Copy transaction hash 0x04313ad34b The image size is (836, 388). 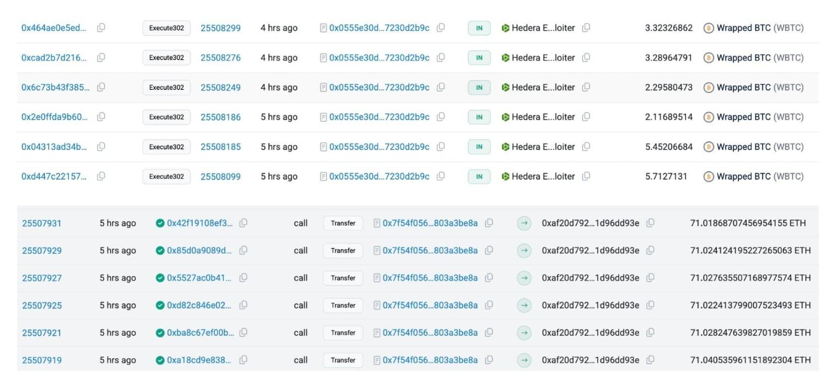(101, 147)
